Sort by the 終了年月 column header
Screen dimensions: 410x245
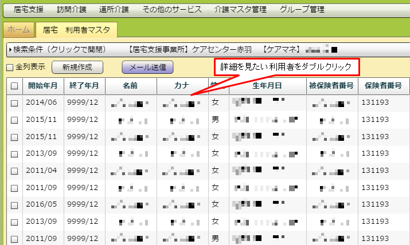84,86
